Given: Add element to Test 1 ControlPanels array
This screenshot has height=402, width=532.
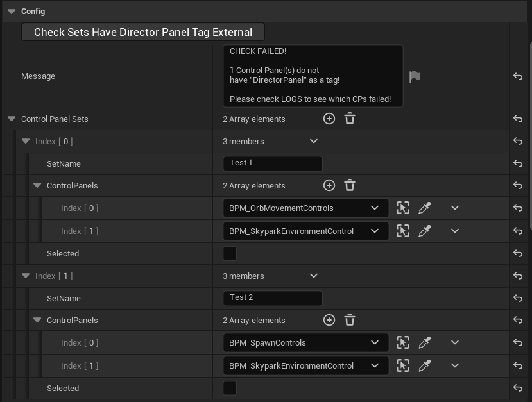Looking at the screenshot, I should click(329, 185).
